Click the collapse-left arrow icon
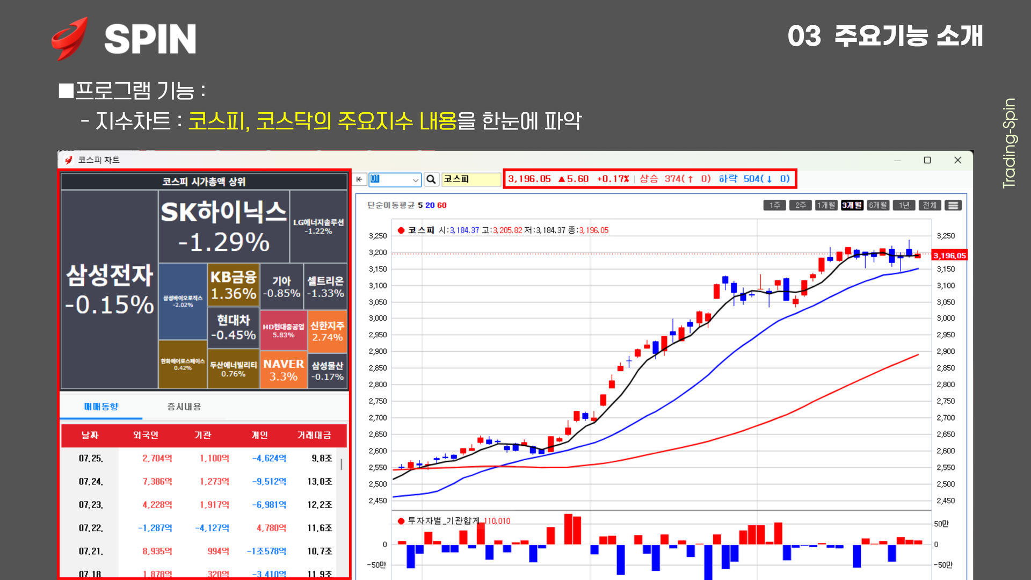This screenshot has width=1031, height=580. 359,179
